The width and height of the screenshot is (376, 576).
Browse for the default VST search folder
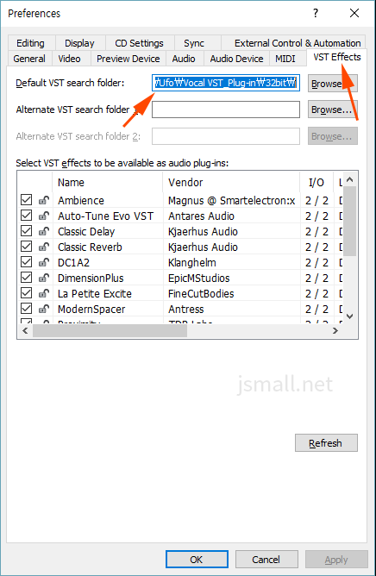tap(333, 84)
